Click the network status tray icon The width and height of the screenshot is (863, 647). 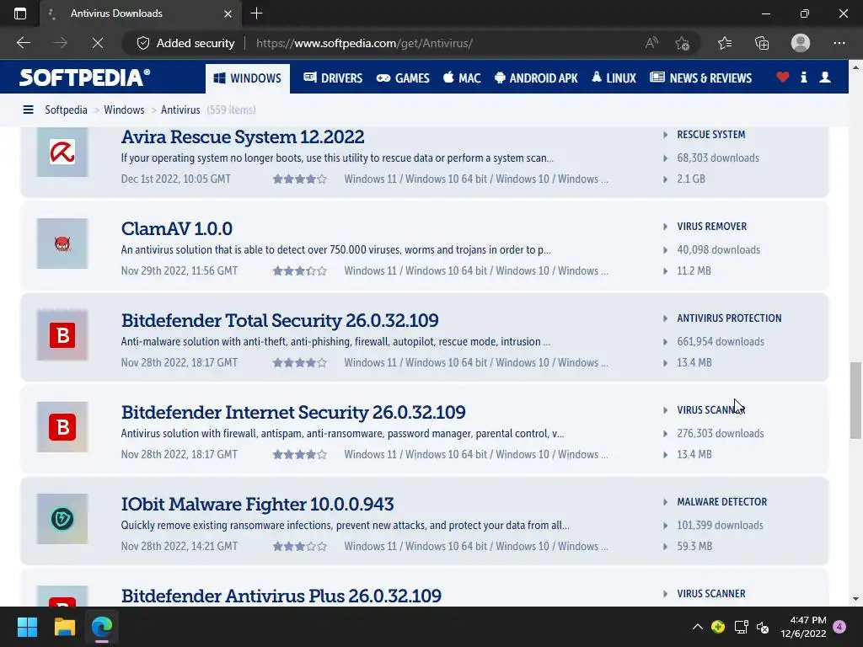[x=742, y=627]
